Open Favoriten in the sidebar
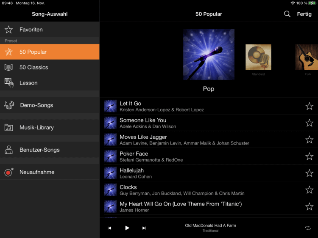 [x=31, y=30]
